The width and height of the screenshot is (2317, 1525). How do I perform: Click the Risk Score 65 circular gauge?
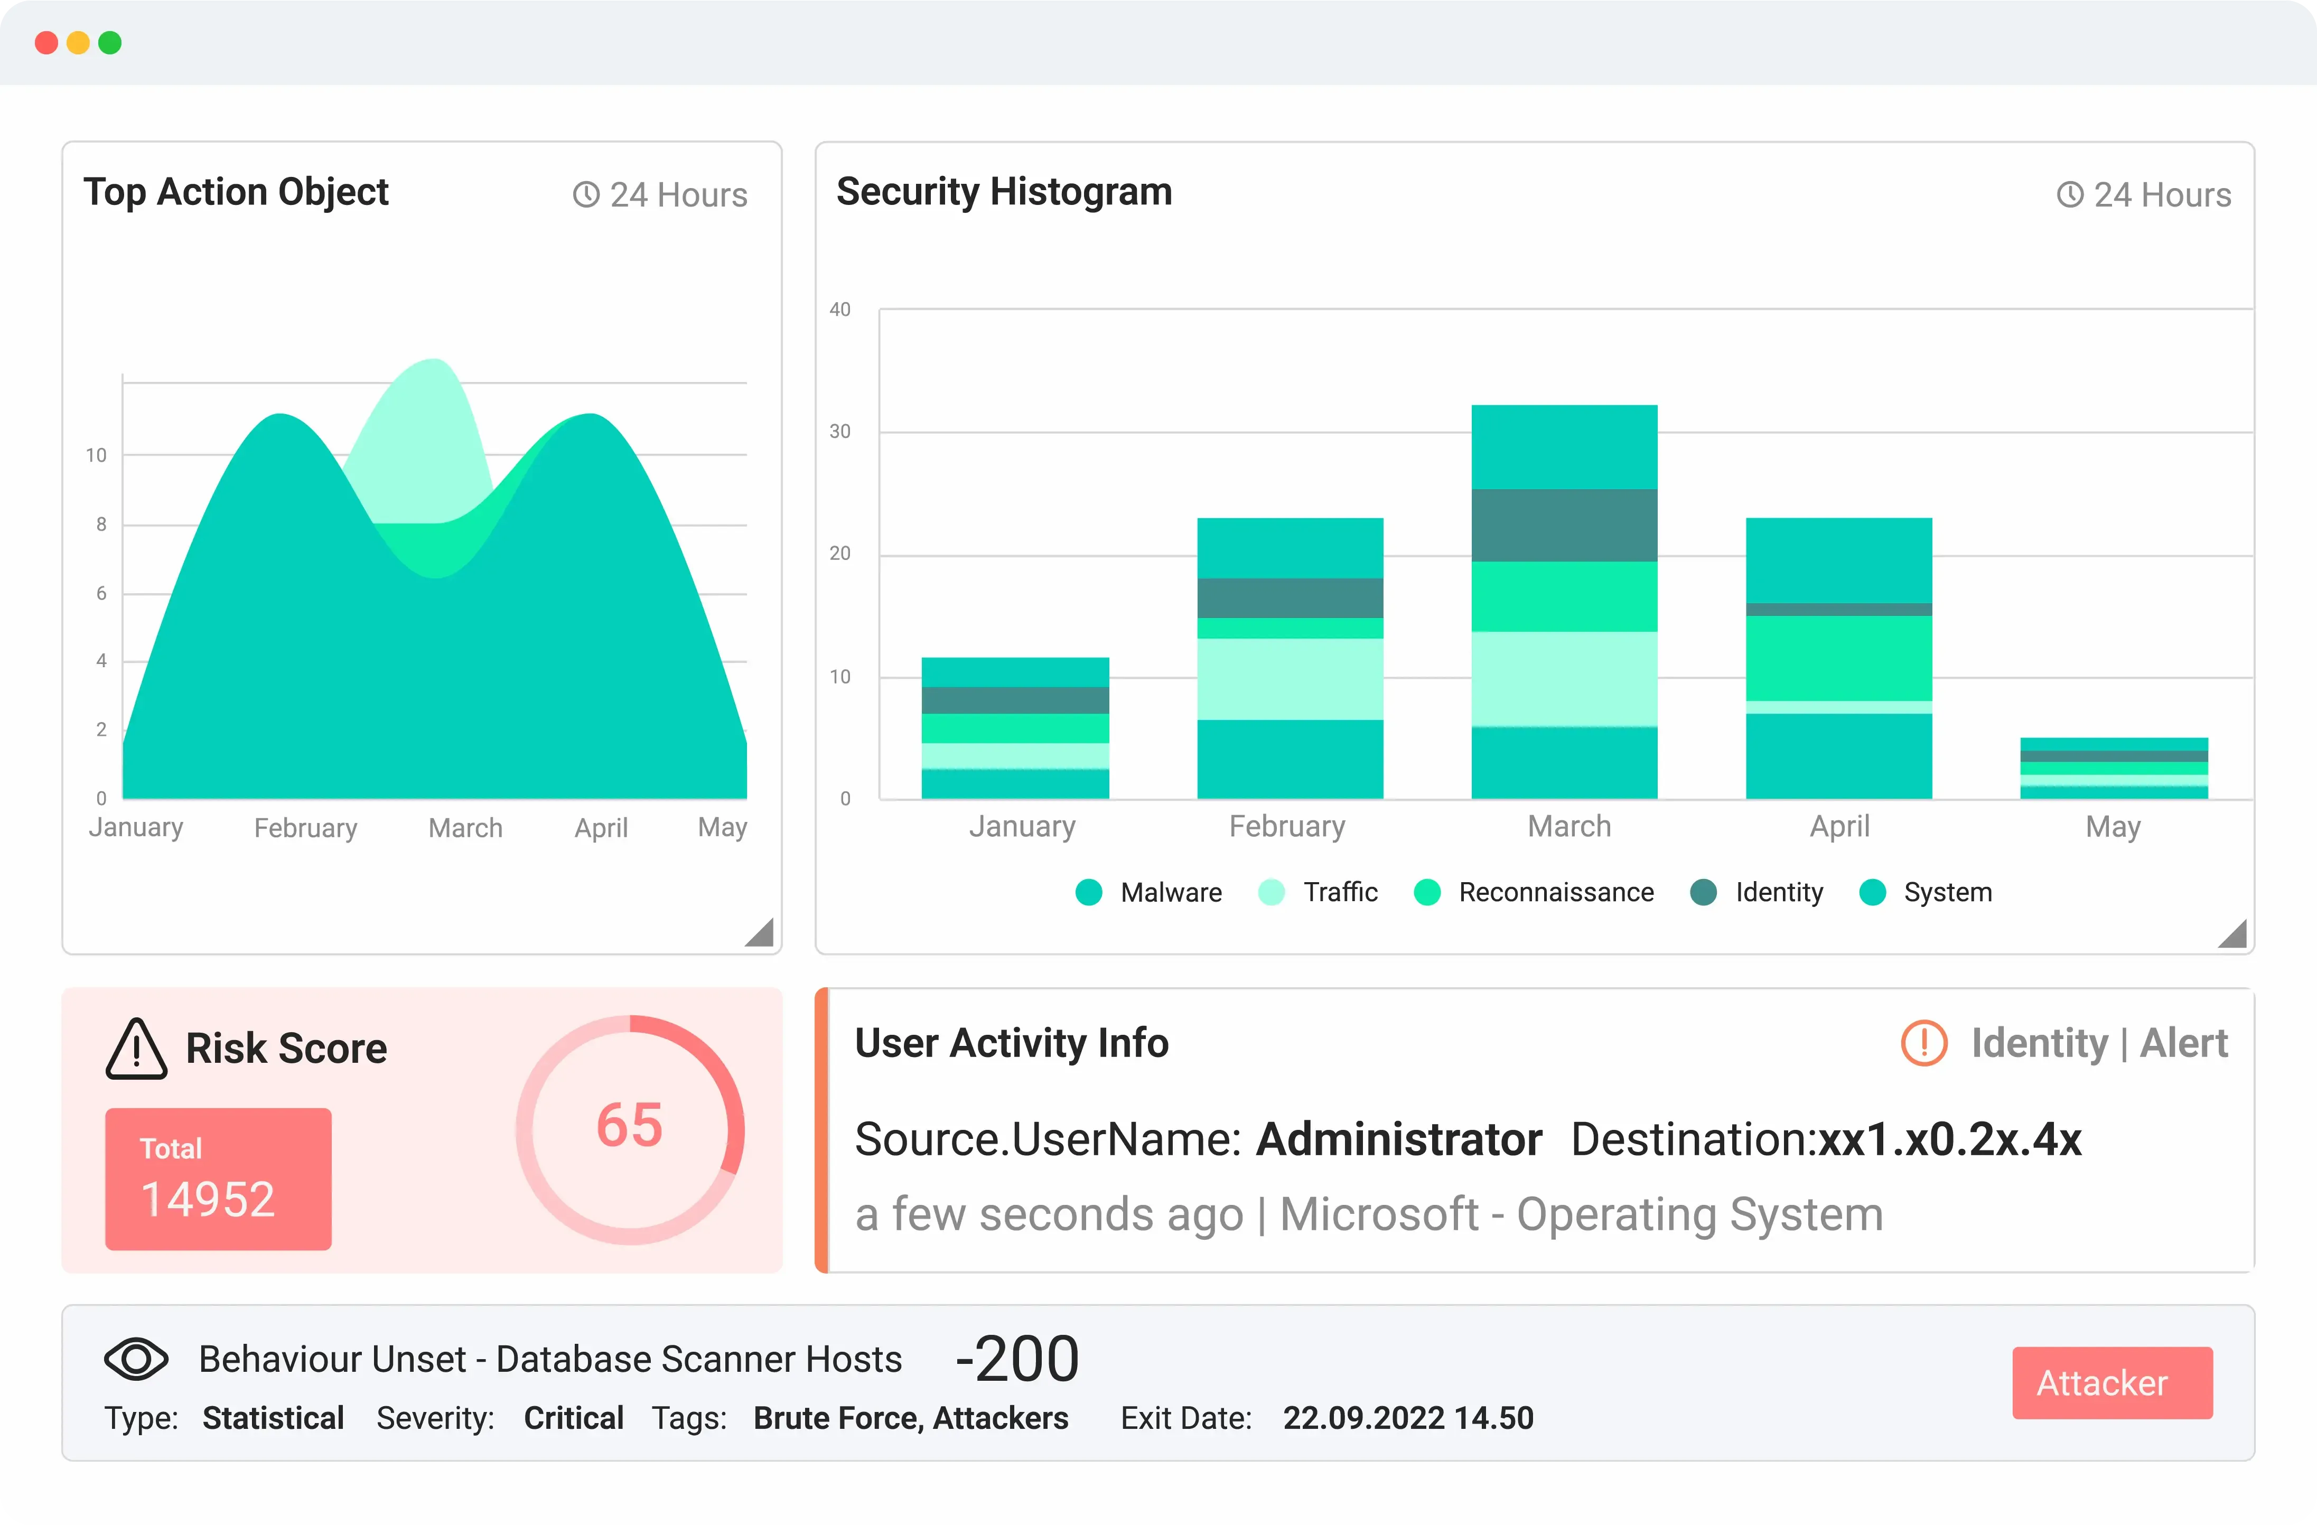(630, 1129)
